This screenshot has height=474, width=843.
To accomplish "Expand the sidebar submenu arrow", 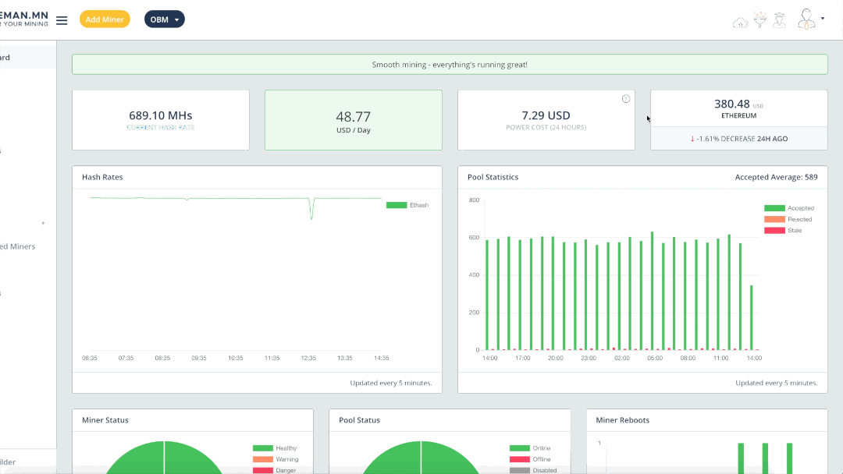I will [x=43, y=223].
